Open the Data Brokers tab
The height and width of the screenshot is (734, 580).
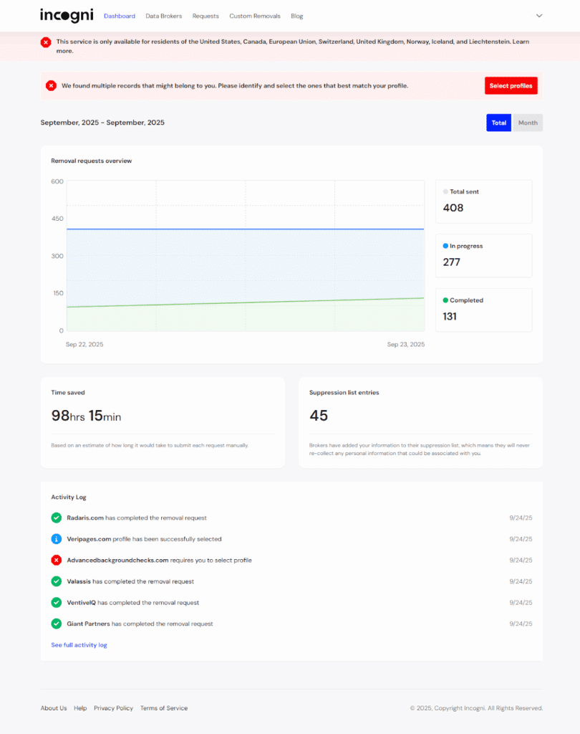click(x=163, y=16)
